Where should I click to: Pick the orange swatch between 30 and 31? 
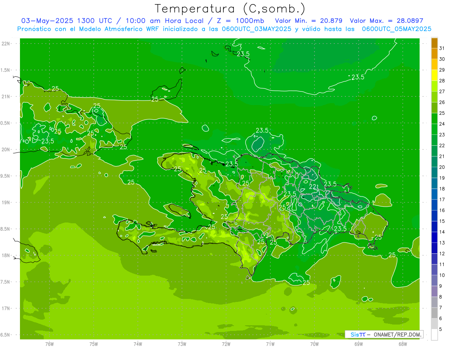pyautogui.click(x=434, y=53)
